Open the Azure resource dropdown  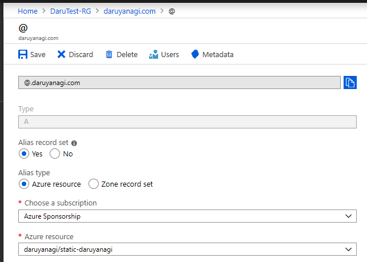pyautogui.click(x=187, y=249)
